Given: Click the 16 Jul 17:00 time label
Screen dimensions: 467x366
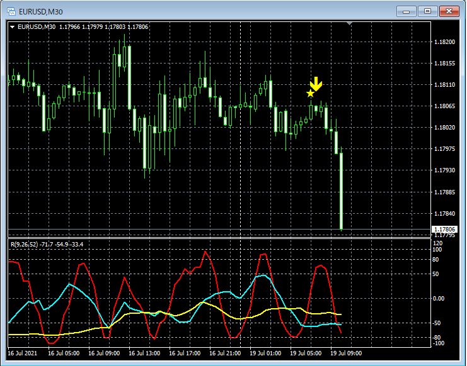Looking at the screenshot, I should (185, 353).
